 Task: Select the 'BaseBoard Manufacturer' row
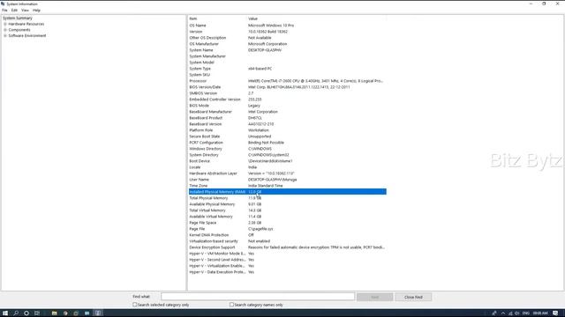click(x=287, y=112)
